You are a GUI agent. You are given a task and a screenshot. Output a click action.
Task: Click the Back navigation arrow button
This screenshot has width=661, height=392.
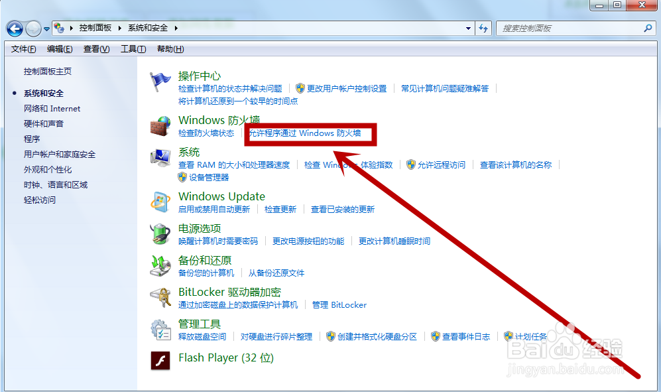click(15, 29)
